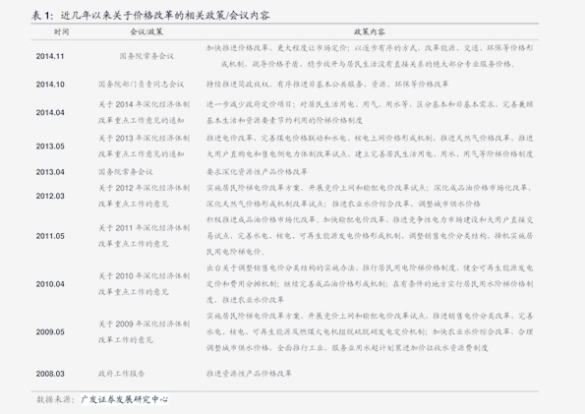Screen dimensions: 585x414
Task: Click 政府工作报告 cell
Action: [121, 374]
